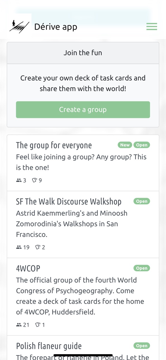Tap the Dérive app logo icon
Screen dimensions: 166x360
point(19,27)
